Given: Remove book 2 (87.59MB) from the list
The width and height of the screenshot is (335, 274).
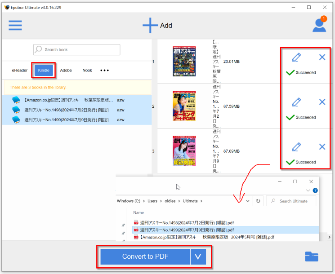Looking at the screenshot, I should pyautogui.click(x=322, y=102).
